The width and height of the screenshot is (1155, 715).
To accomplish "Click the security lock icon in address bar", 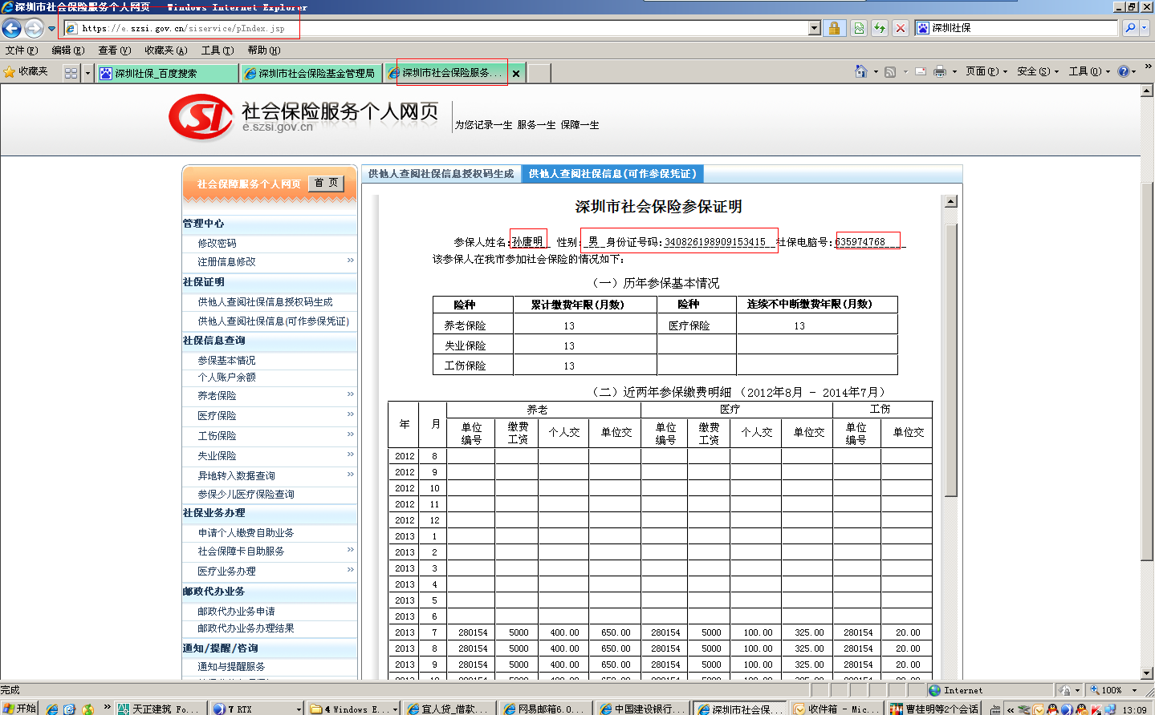I will coord(834,28).
